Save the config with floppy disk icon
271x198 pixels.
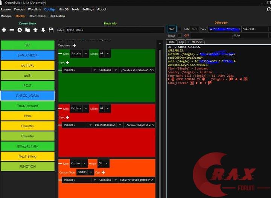tap(51, 30)
